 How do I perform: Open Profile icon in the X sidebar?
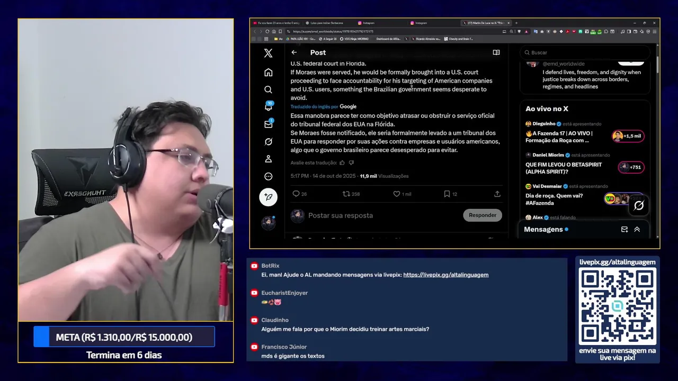[x=268, y=159]
